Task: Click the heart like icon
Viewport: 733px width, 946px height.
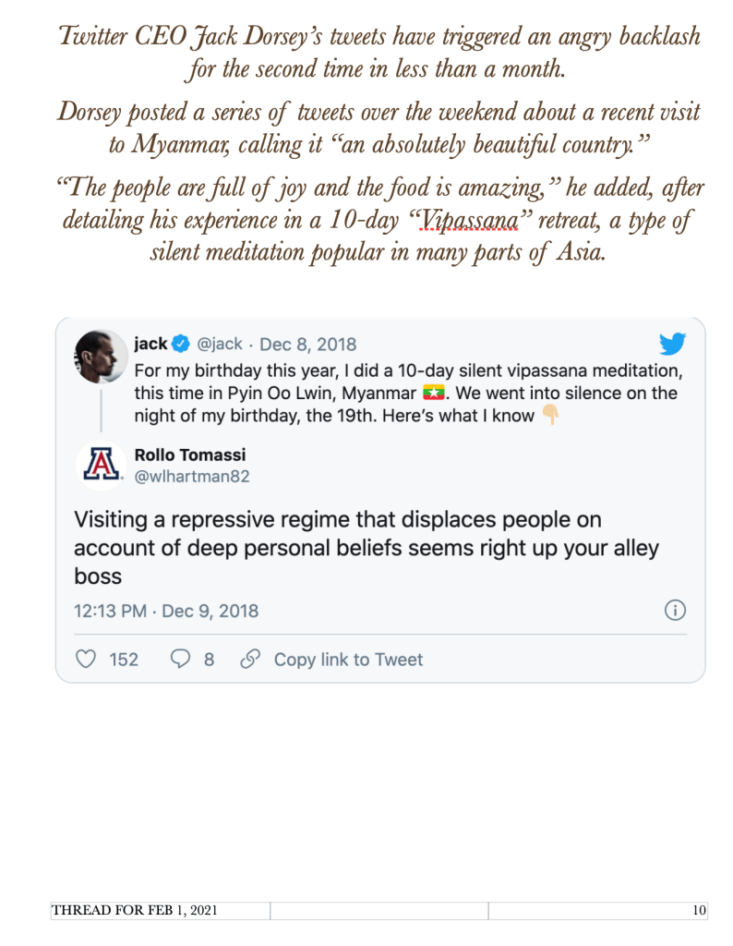Action: pyautogui.click(x=86, y=660)
